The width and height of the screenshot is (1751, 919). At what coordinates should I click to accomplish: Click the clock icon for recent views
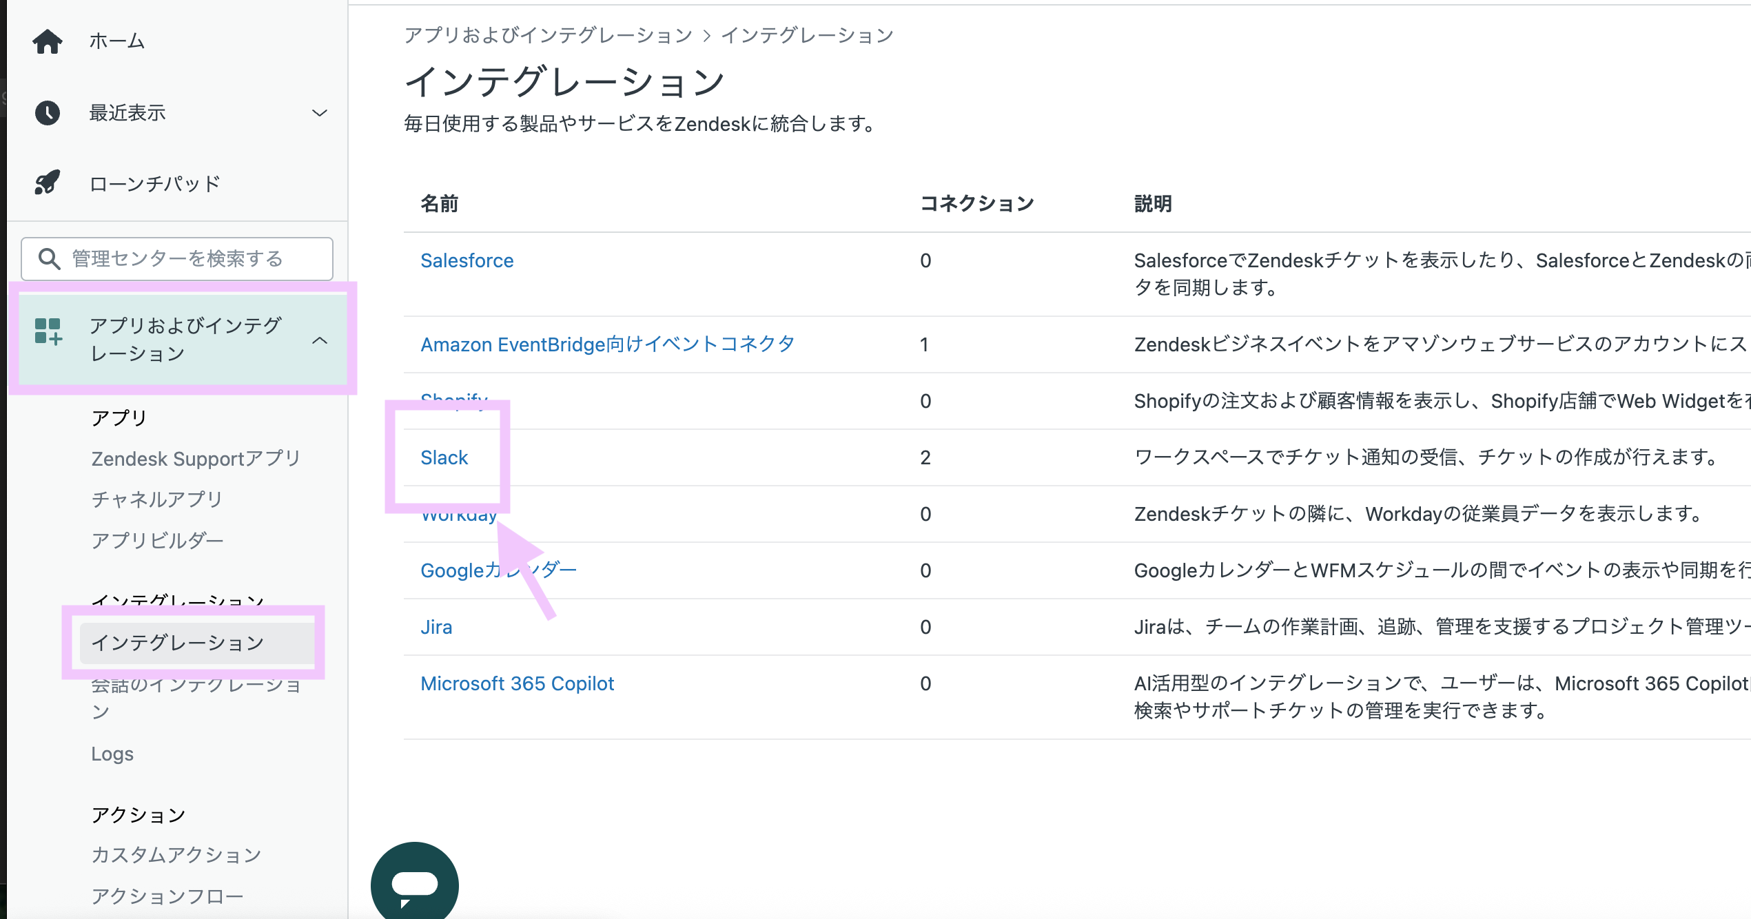(x=48, y=112)
